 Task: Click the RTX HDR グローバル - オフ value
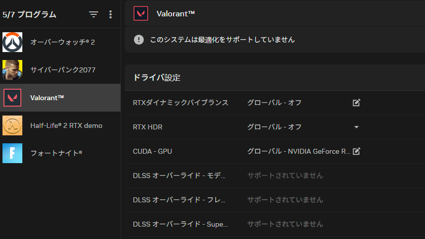pos(274,127)
